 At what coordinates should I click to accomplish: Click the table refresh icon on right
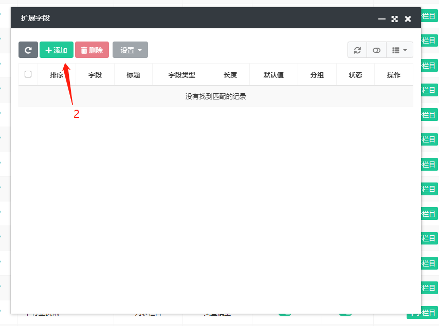(x=357, y=50)
